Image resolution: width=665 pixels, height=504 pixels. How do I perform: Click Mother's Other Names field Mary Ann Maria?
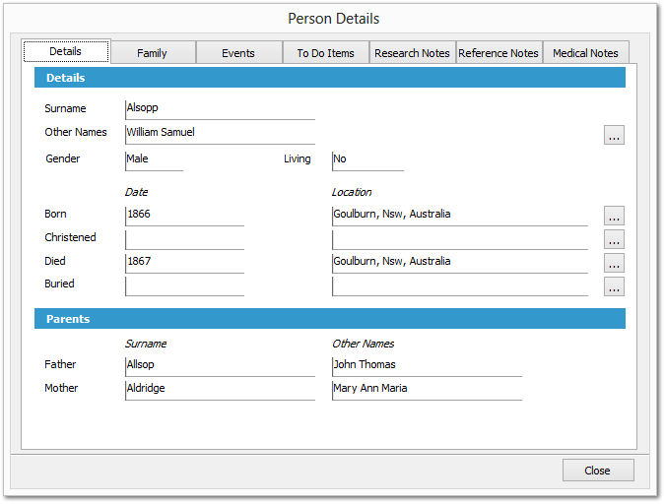427,388
